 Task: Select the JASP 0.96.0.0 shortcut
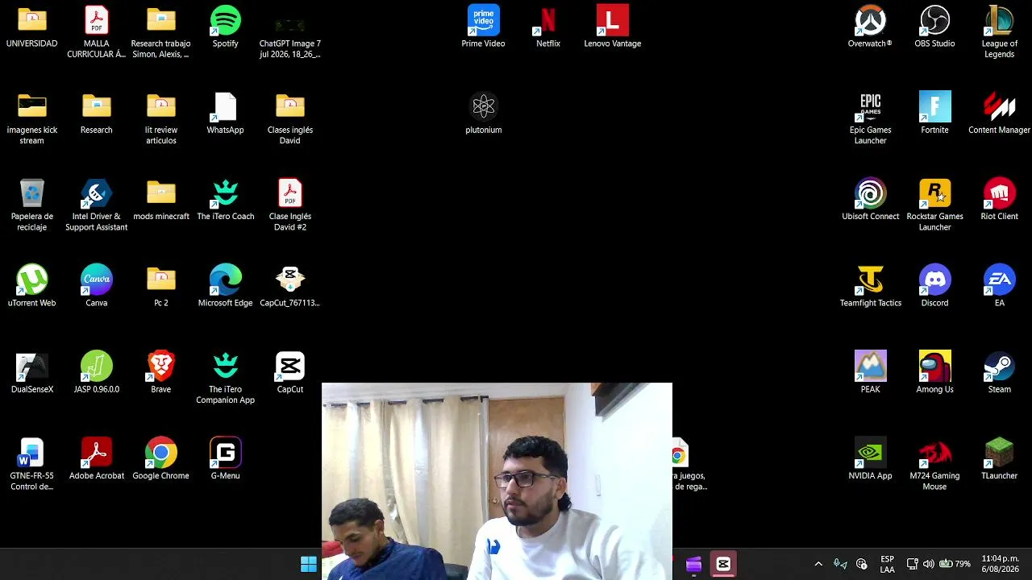[97, 367]
